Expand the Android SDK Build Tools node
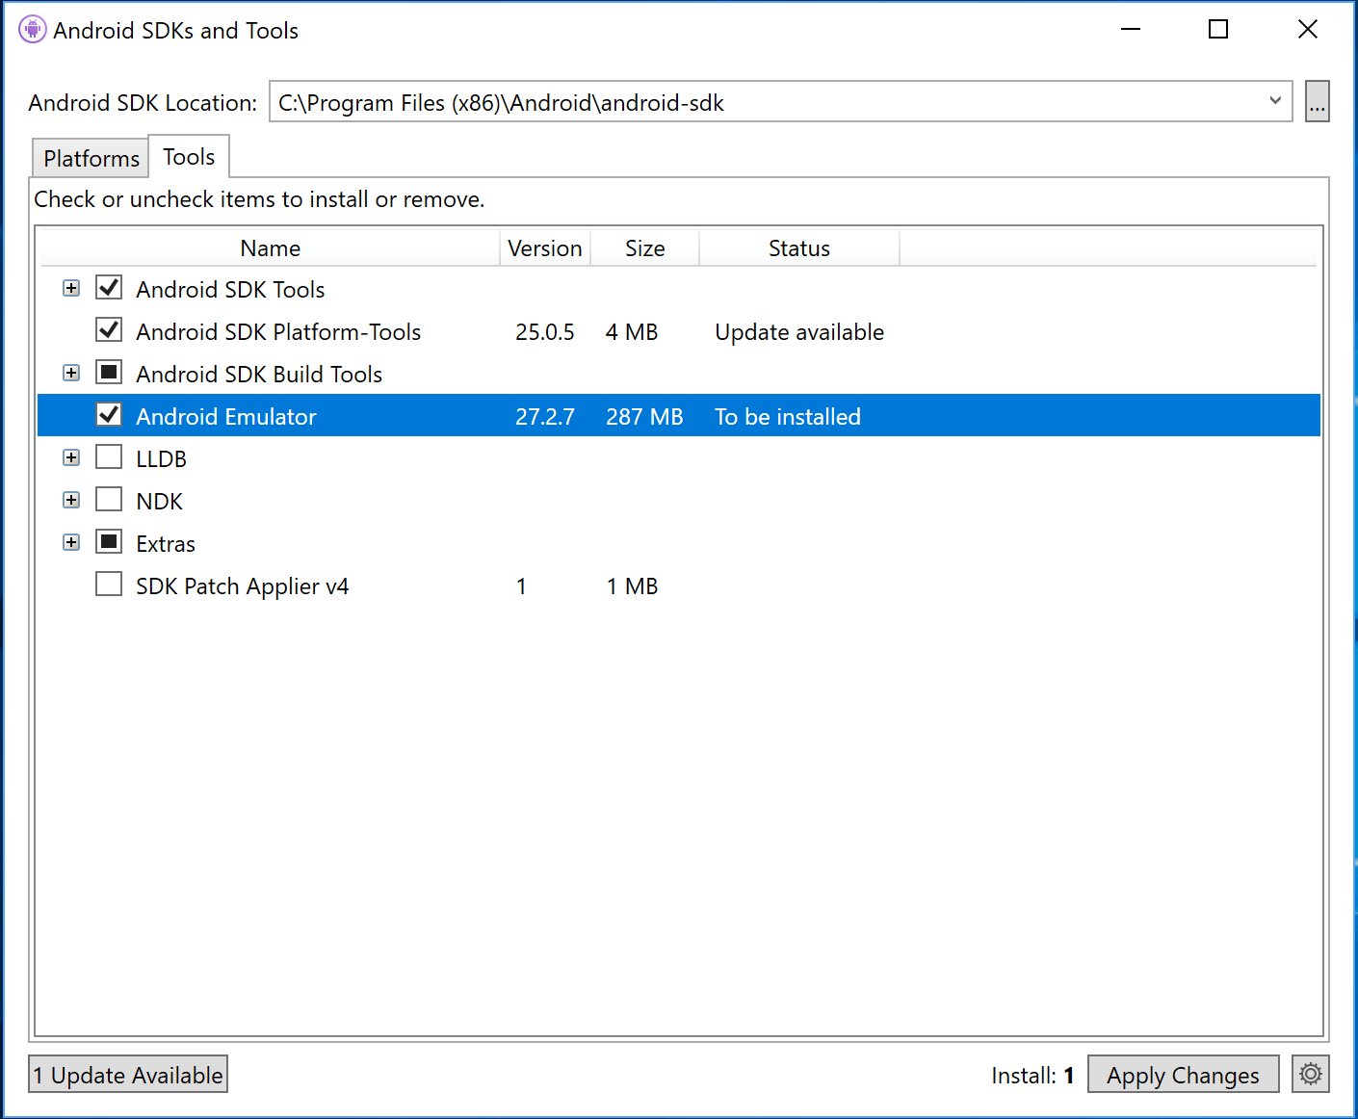1358x1119 pixels. pos(70,372)
